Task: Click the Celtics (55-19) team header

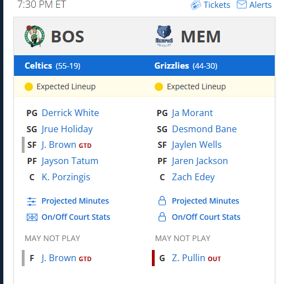Action: [x=52, y=66]
